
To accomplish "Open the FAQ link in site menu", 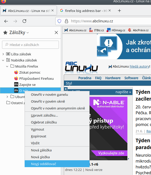I will [98, 78].
